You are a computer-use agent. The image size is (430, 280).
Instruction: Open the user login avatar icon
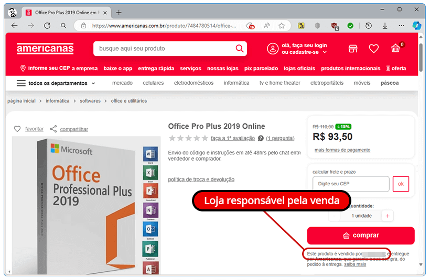point(273,49)
